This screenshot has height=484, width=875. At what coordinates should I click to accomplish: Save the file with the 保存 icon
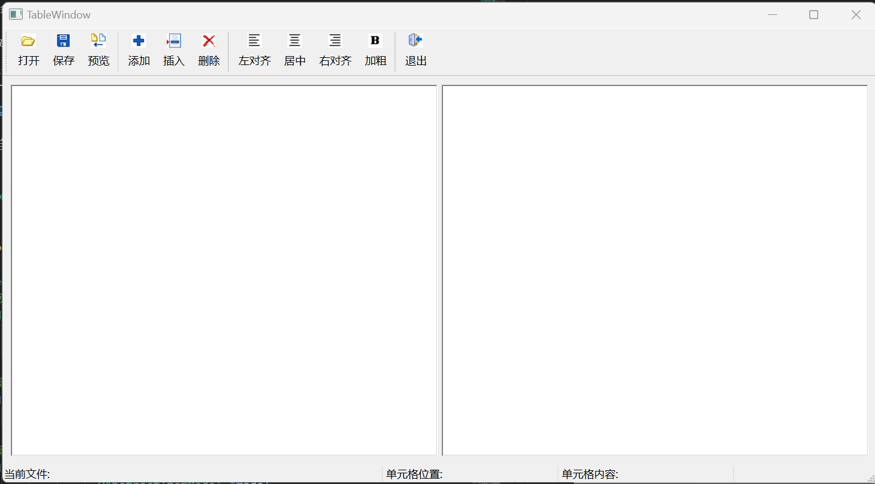click(63, 41)
